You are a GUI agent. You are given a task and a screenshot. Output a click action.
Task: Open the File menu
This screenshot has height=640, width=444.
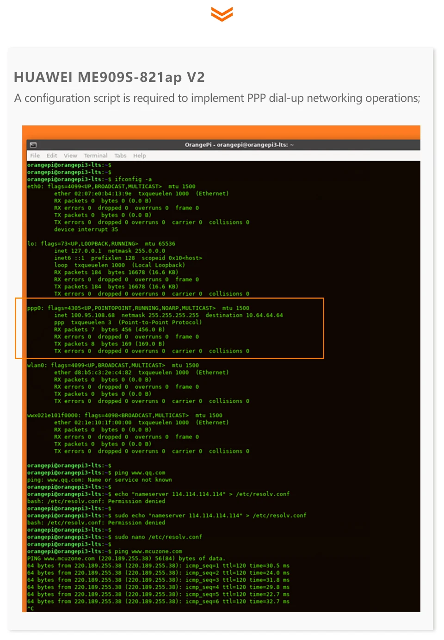[x=35, y=156]
